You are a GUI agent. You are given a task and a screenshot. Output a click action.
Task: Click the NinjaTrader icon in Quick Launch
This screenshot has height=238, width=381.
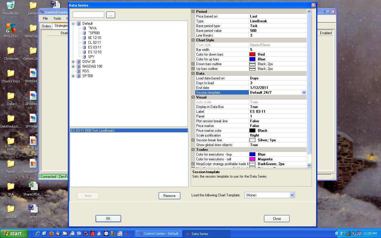[x=127, y=234]
